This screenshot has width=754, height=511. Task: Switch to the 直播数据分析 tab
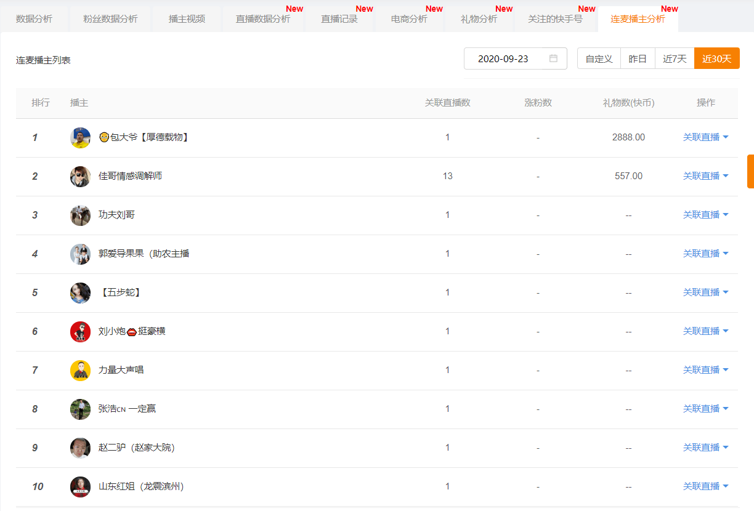(x=263, y=19)
